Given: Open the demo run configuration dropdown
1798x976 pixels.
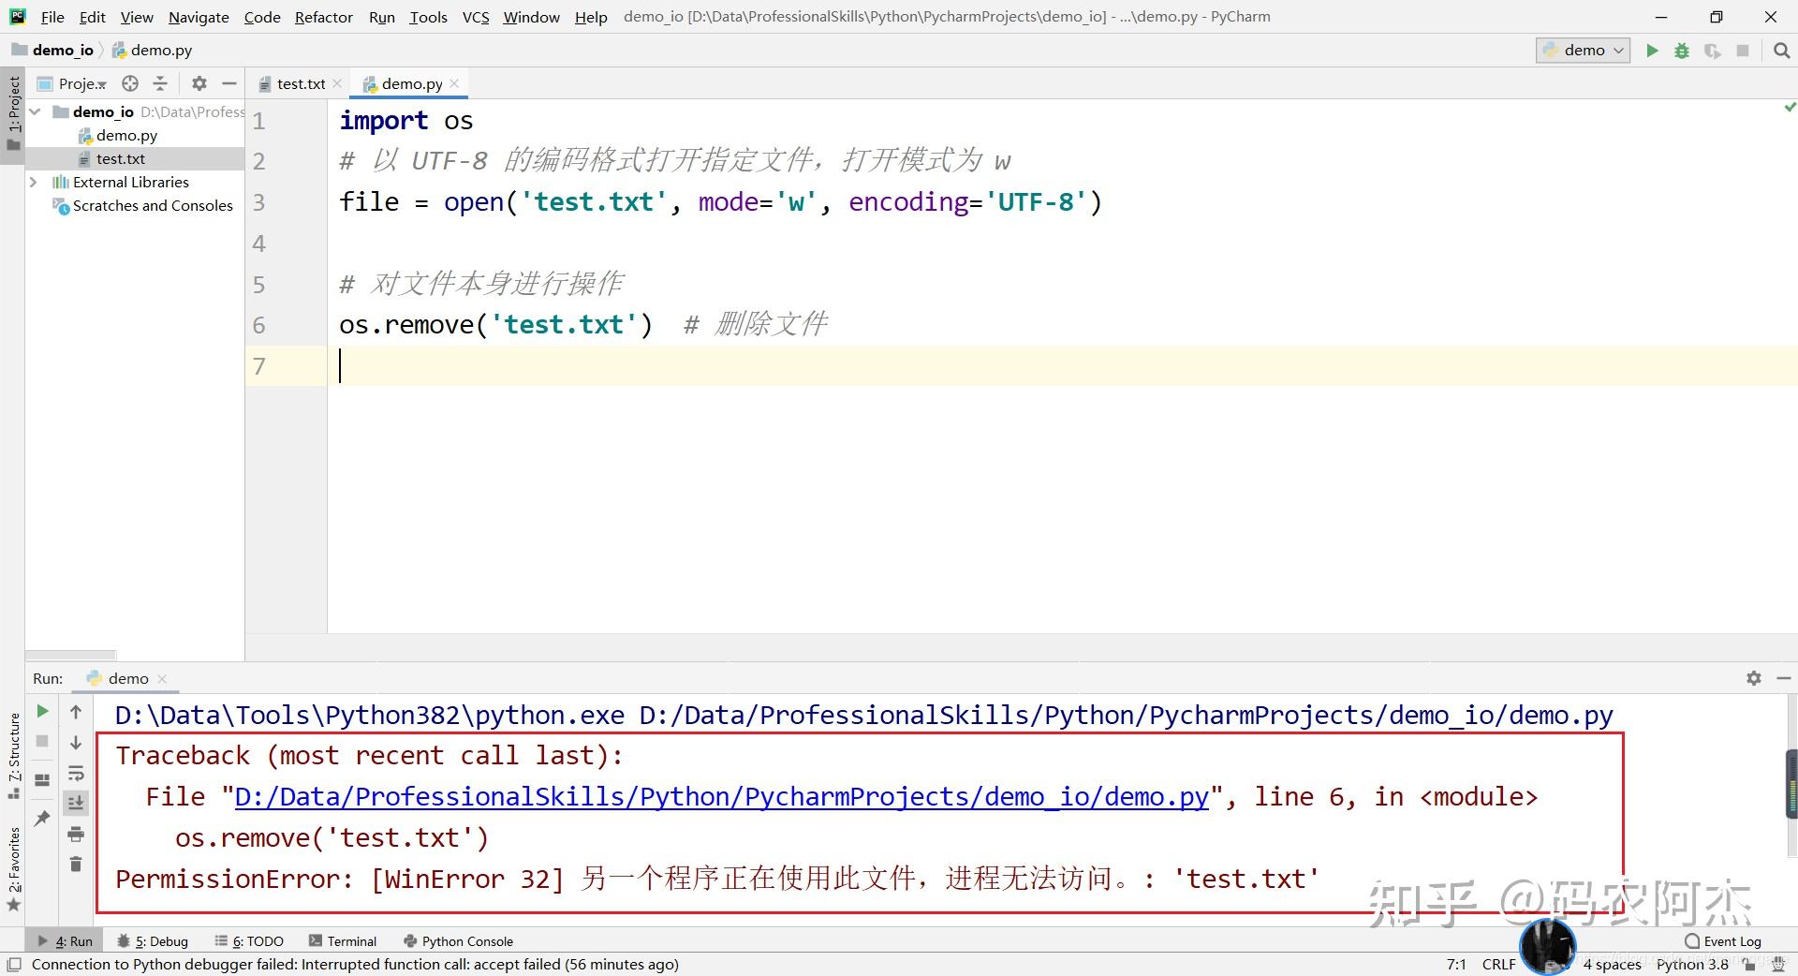Looking at the screenshot, I should click(1583, 51).
